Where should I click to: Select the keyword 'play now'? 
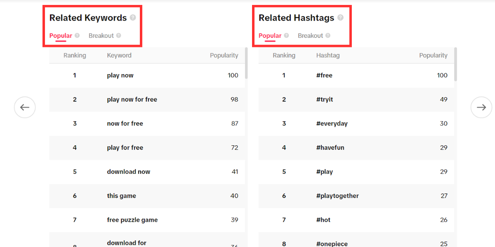click(x=120, y=75)
